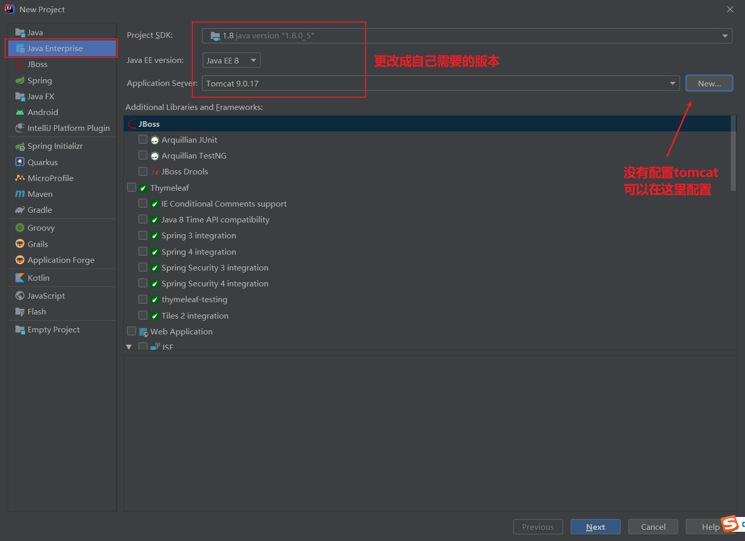Check Spring Security 4 integration checkbox
This screenshot has width=745, height=541.
143,283
